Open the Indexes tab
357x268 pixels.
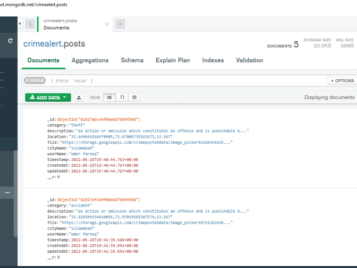(213, 60)
